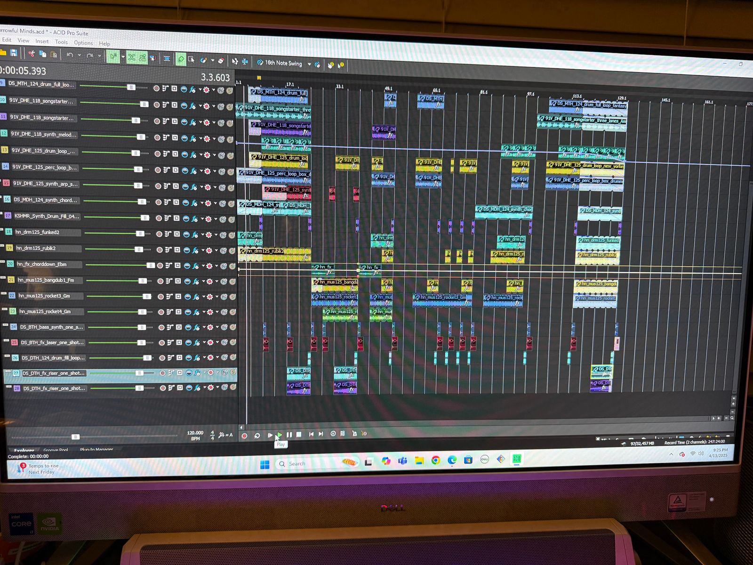Mute the hn_mus125_rocket3_Gm track
The height and width of the screenshot is (565, 753).
point(224,297)
